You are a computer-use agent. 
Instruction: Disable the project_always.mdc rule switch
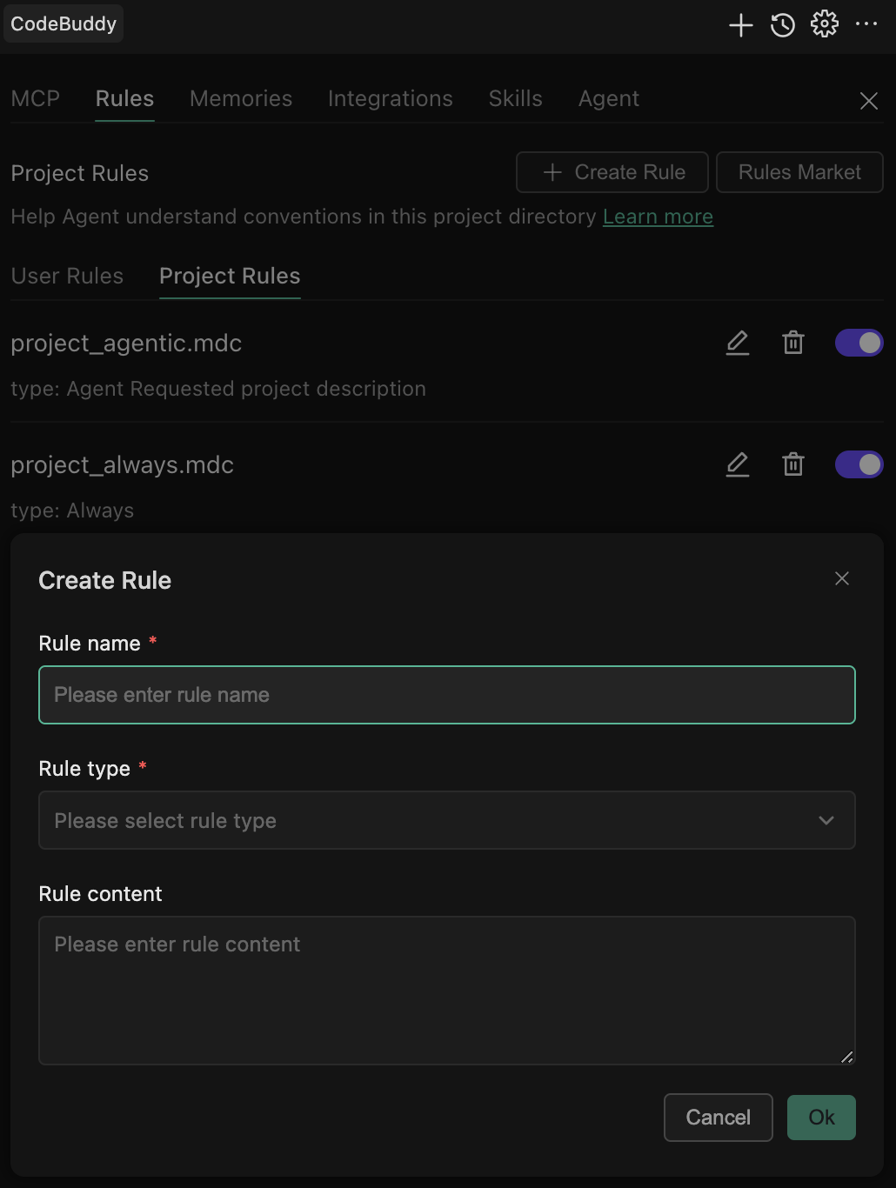(x=859, y=464)
